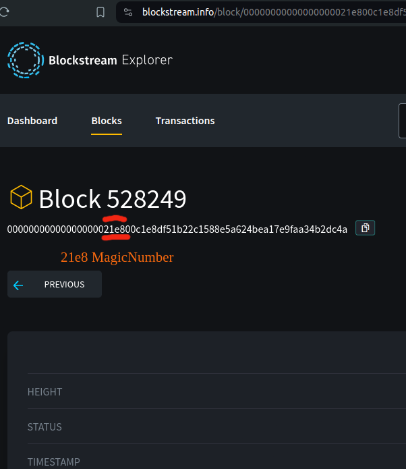Copy the block hash with clipboard icon
The width and height of the screenshot is (406, 469).
coord(365,228)
